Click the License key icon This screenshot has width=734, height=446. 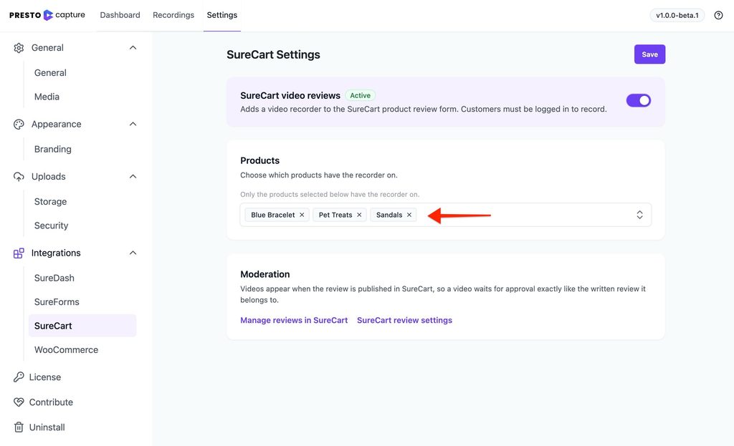tap(19, 377)
